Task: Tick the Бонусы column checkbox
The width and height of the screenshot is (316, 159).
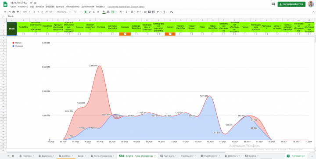Action: (x=79, y=34)
